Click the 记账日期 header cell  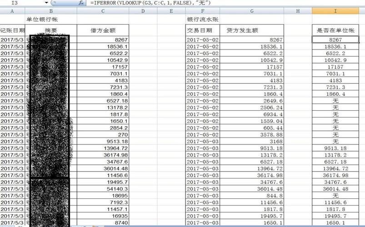(x=12, y=30)
